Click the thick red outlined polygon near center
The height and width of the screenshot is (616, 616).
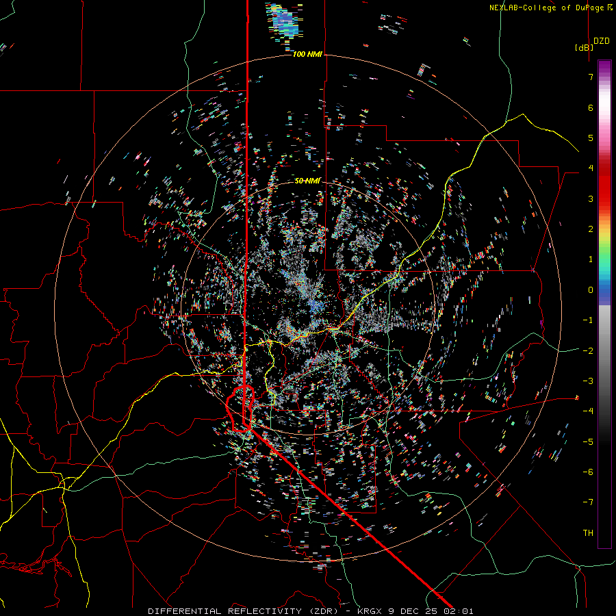[240, 409]
